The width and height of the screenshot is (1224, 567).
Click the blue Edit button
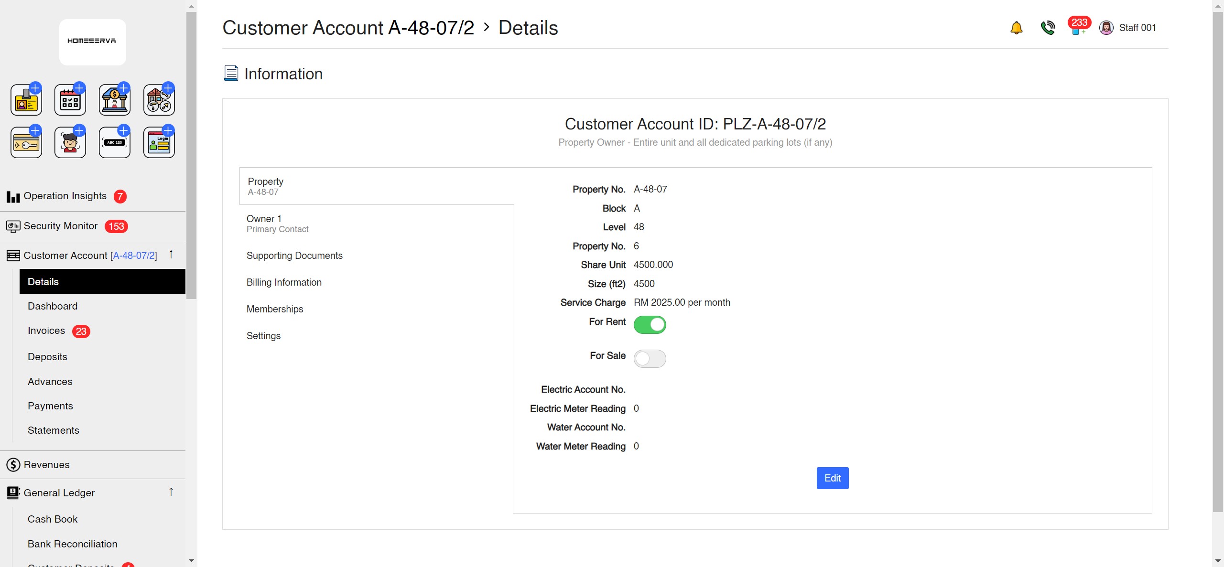(x=832, y=478)
